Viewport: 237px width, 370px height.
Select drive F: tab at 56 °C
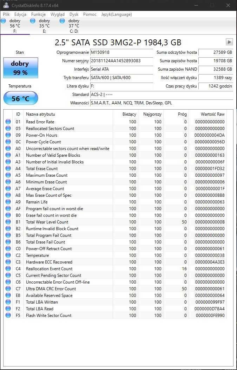pos(15,26)
